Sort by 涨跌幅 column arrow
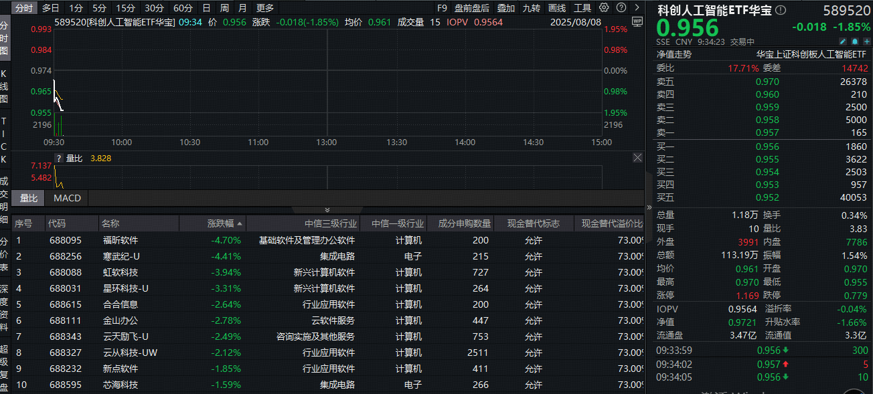 [240, 223]
